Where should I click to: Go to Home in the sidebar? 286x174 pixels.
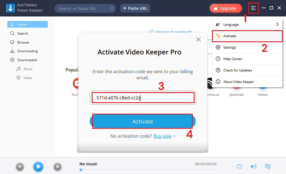click(x=28, y=24)
